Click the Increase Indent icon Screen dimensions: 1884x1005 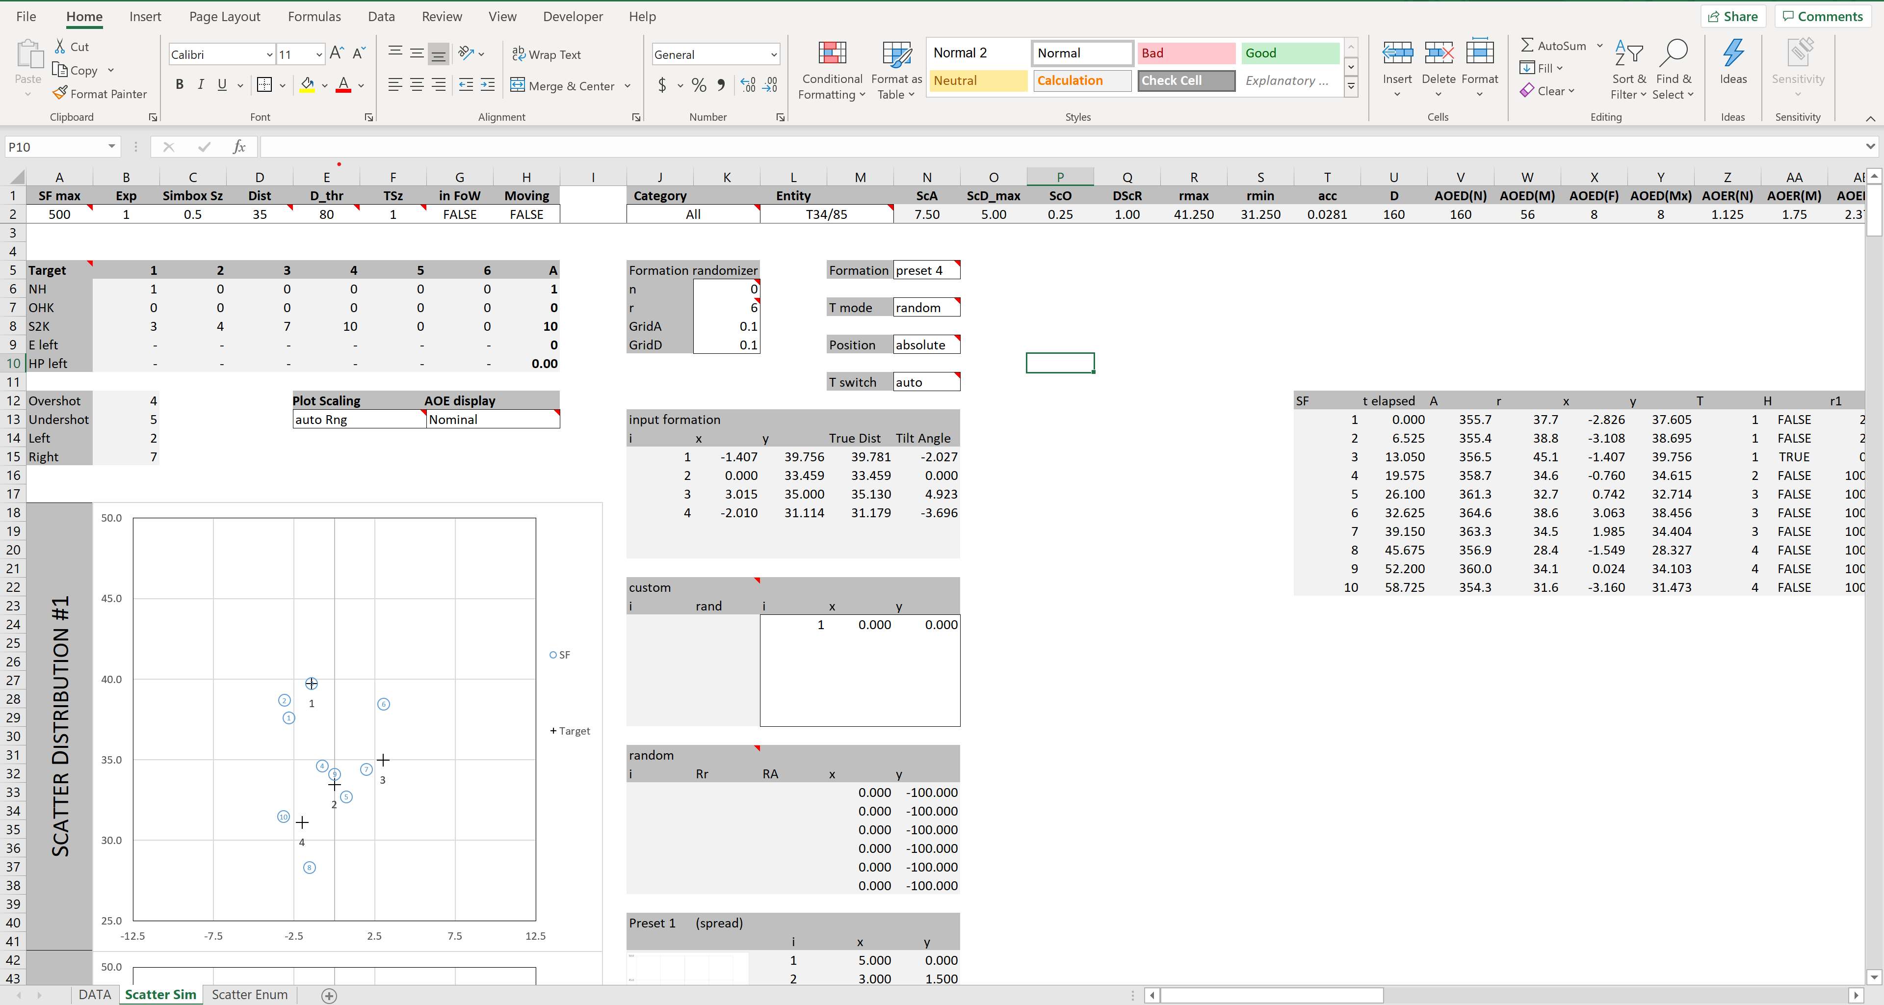pyautogui.click(x=488, y=85)
